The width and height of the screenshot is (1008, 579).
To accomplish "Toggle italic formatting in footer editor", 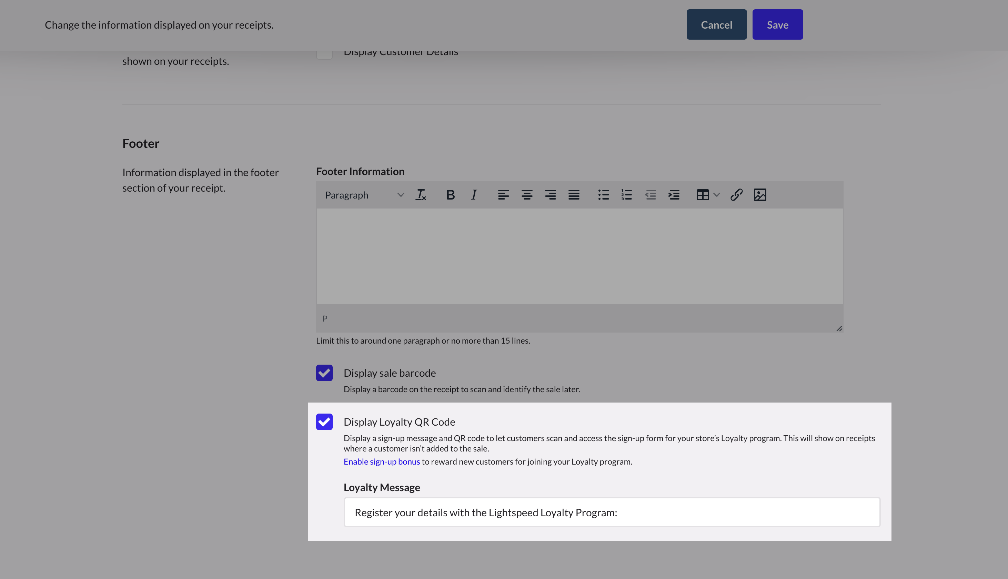I will click(x=474, y=195).
